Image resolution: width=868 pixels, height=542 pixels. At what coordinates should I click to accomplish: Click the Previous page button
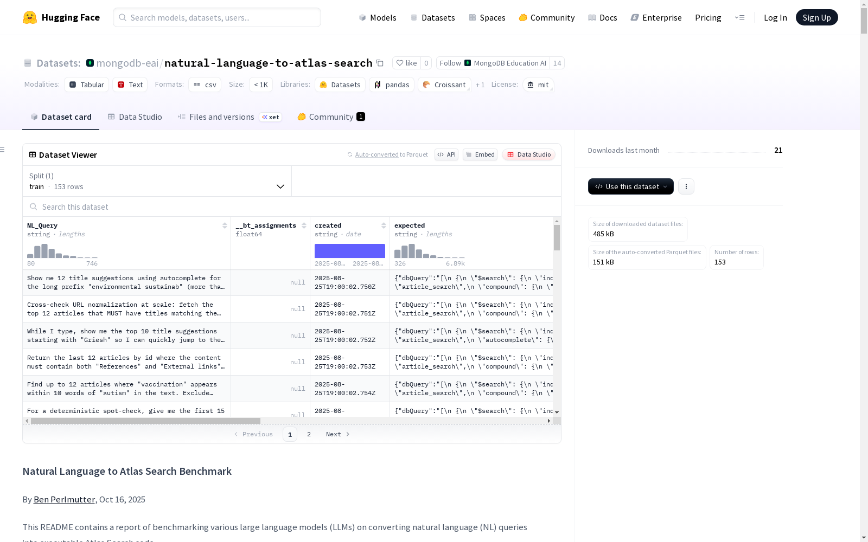click(253, 434)
